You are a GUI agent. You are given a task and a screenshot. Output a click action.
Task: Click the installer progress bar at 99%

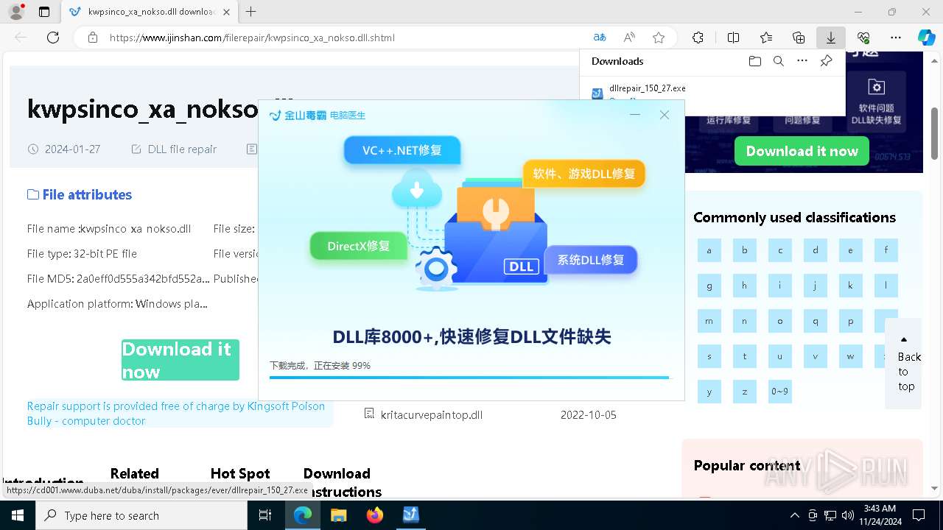pyautogui.click(x=469, y=378)
